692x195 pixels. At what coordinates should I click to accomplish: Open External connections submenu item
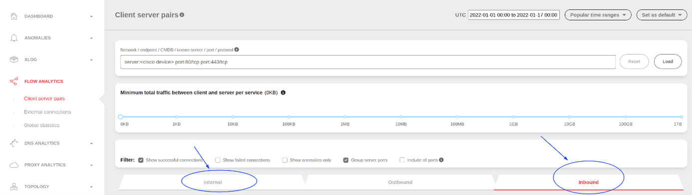(x=47, y=112)
